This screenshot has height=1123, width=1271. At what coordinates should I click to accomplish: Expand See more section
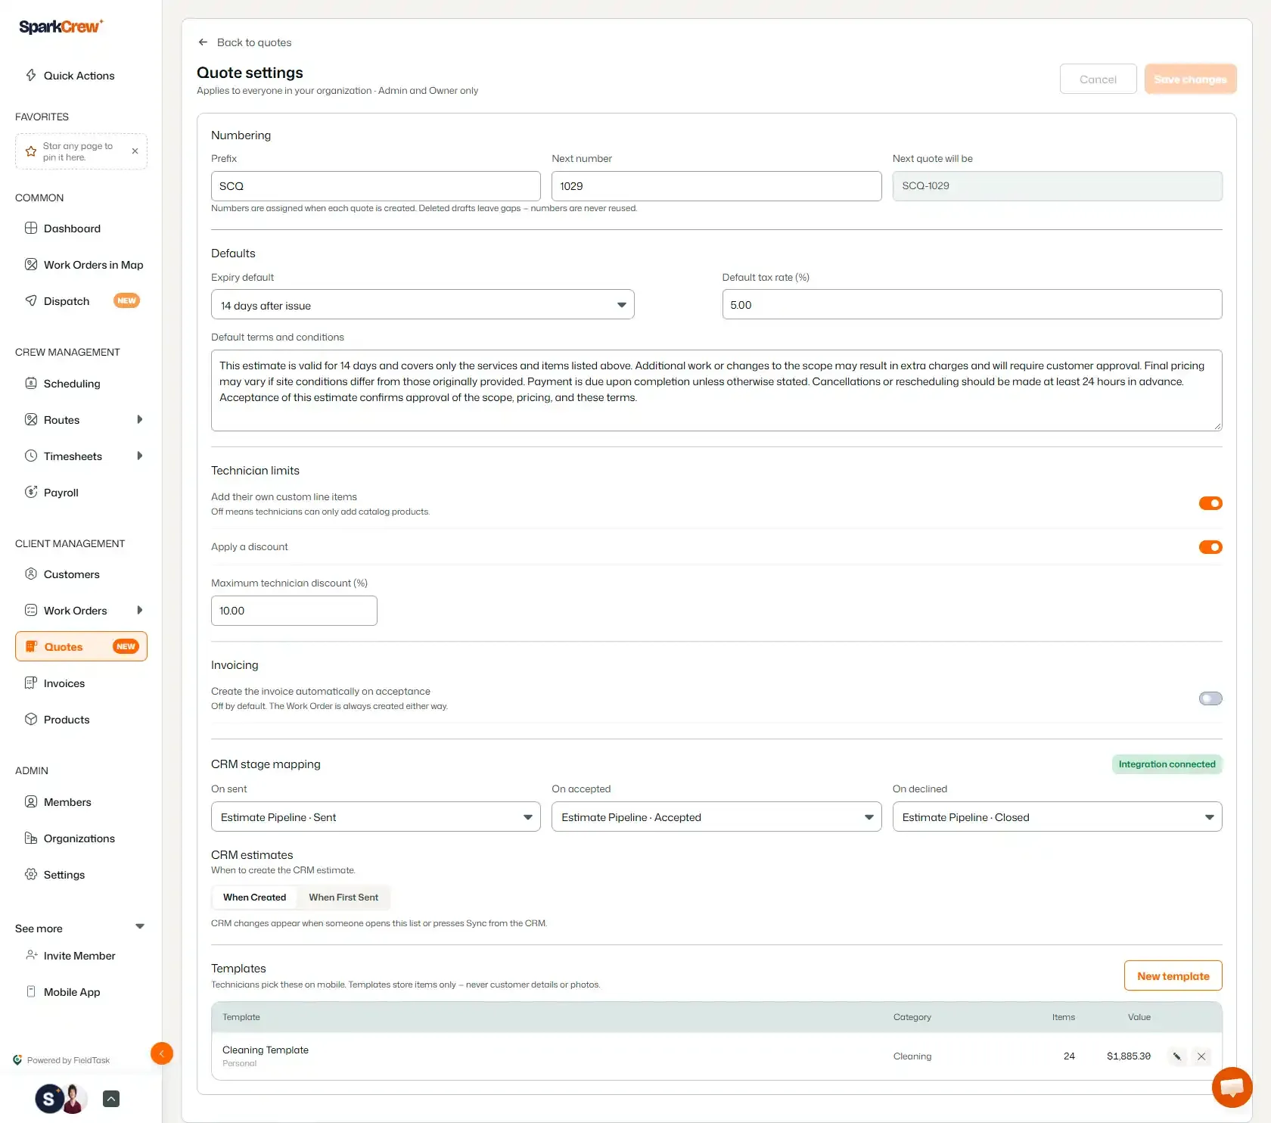[x=80, y=929]
